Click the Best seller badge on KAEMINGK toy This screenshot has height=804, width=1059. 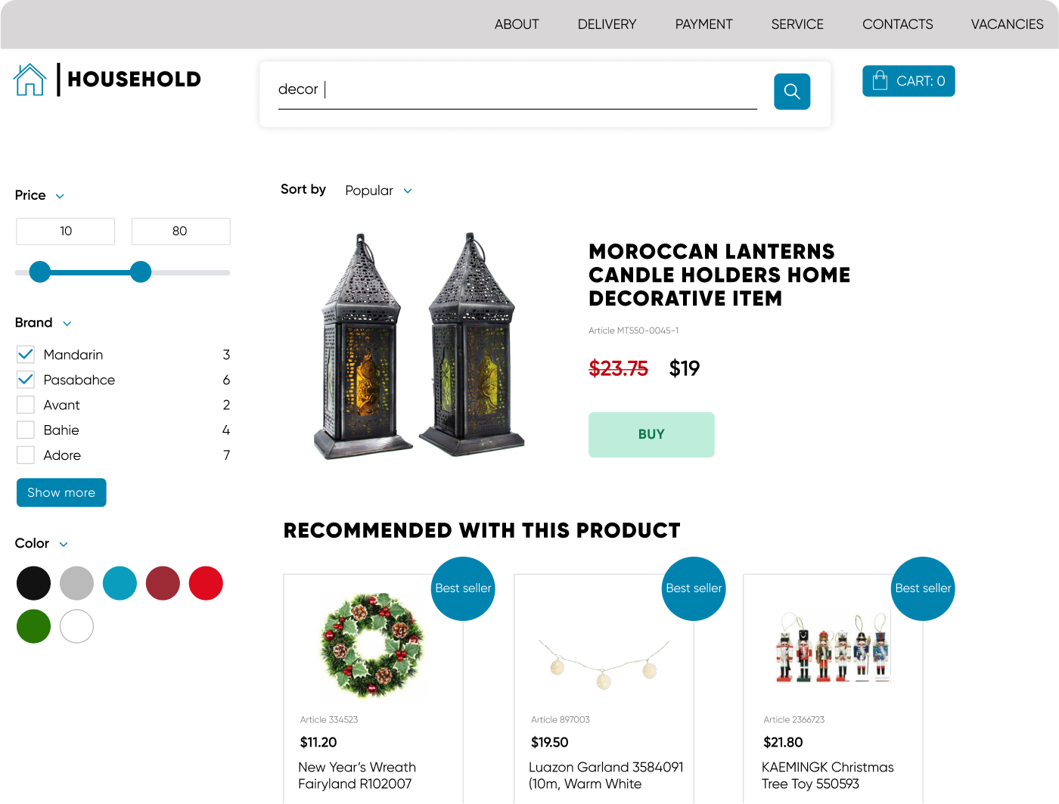(x=923, y=588)
